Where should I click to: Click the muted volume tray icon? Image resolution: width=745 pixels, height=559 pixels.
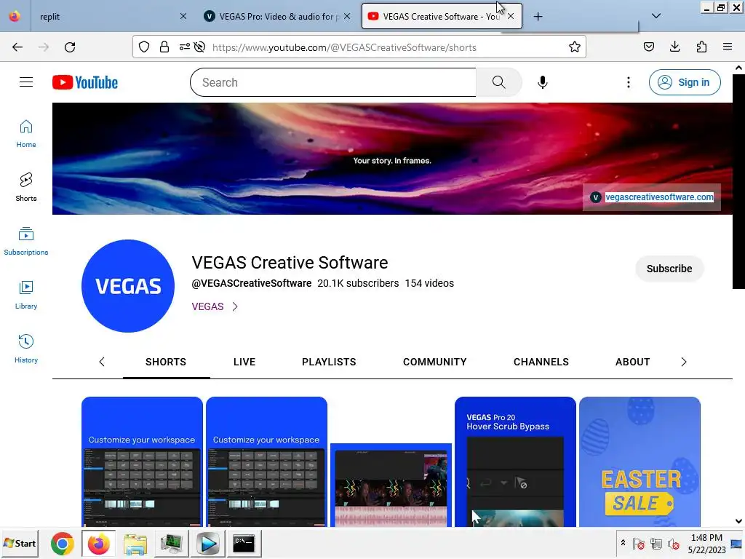pyautogui.click(x=673, y=543)
